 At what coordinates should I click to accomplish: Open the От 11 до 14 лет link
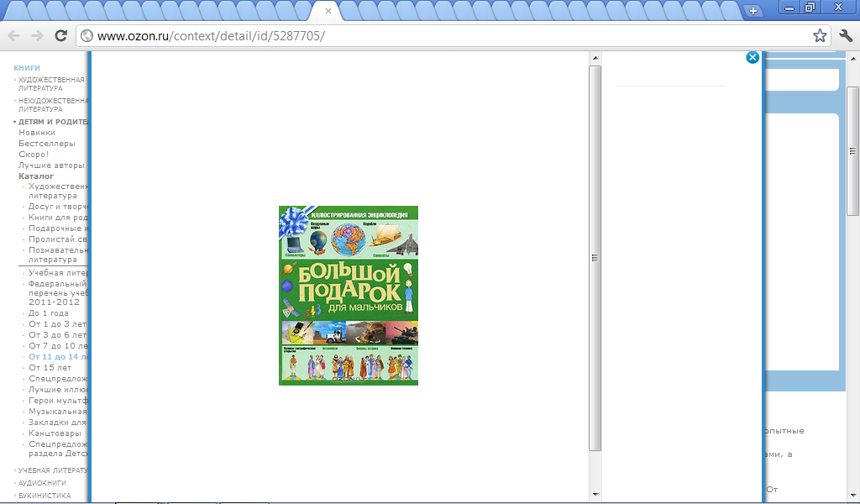[58, 357]
